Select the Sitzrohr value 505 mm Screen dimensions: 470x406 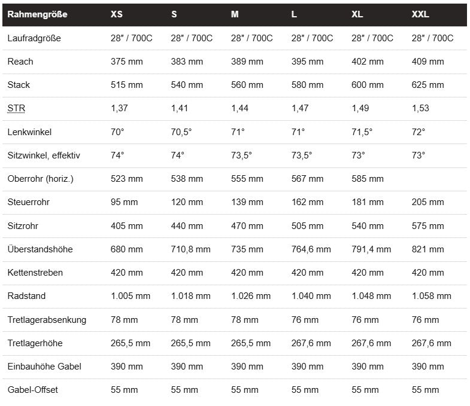pos(307,226)
